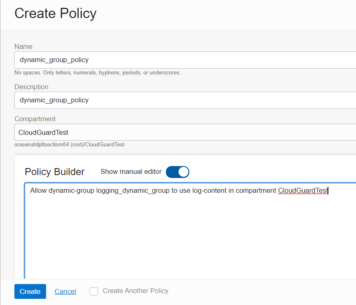
Task: Click the Show manual editor label text
Action: coord(131,171)
